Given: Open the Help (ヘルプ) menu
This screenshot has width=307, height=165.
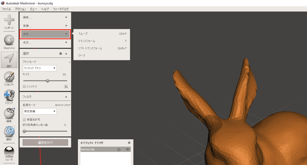Looking at the screenshot, I should click(x=45, y=9).
